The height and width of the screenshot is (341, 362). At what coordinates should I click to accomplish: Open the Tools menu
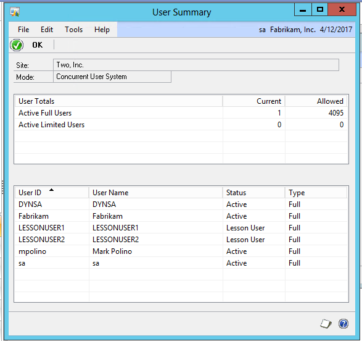pyautogui.click(x=73, y=30)
